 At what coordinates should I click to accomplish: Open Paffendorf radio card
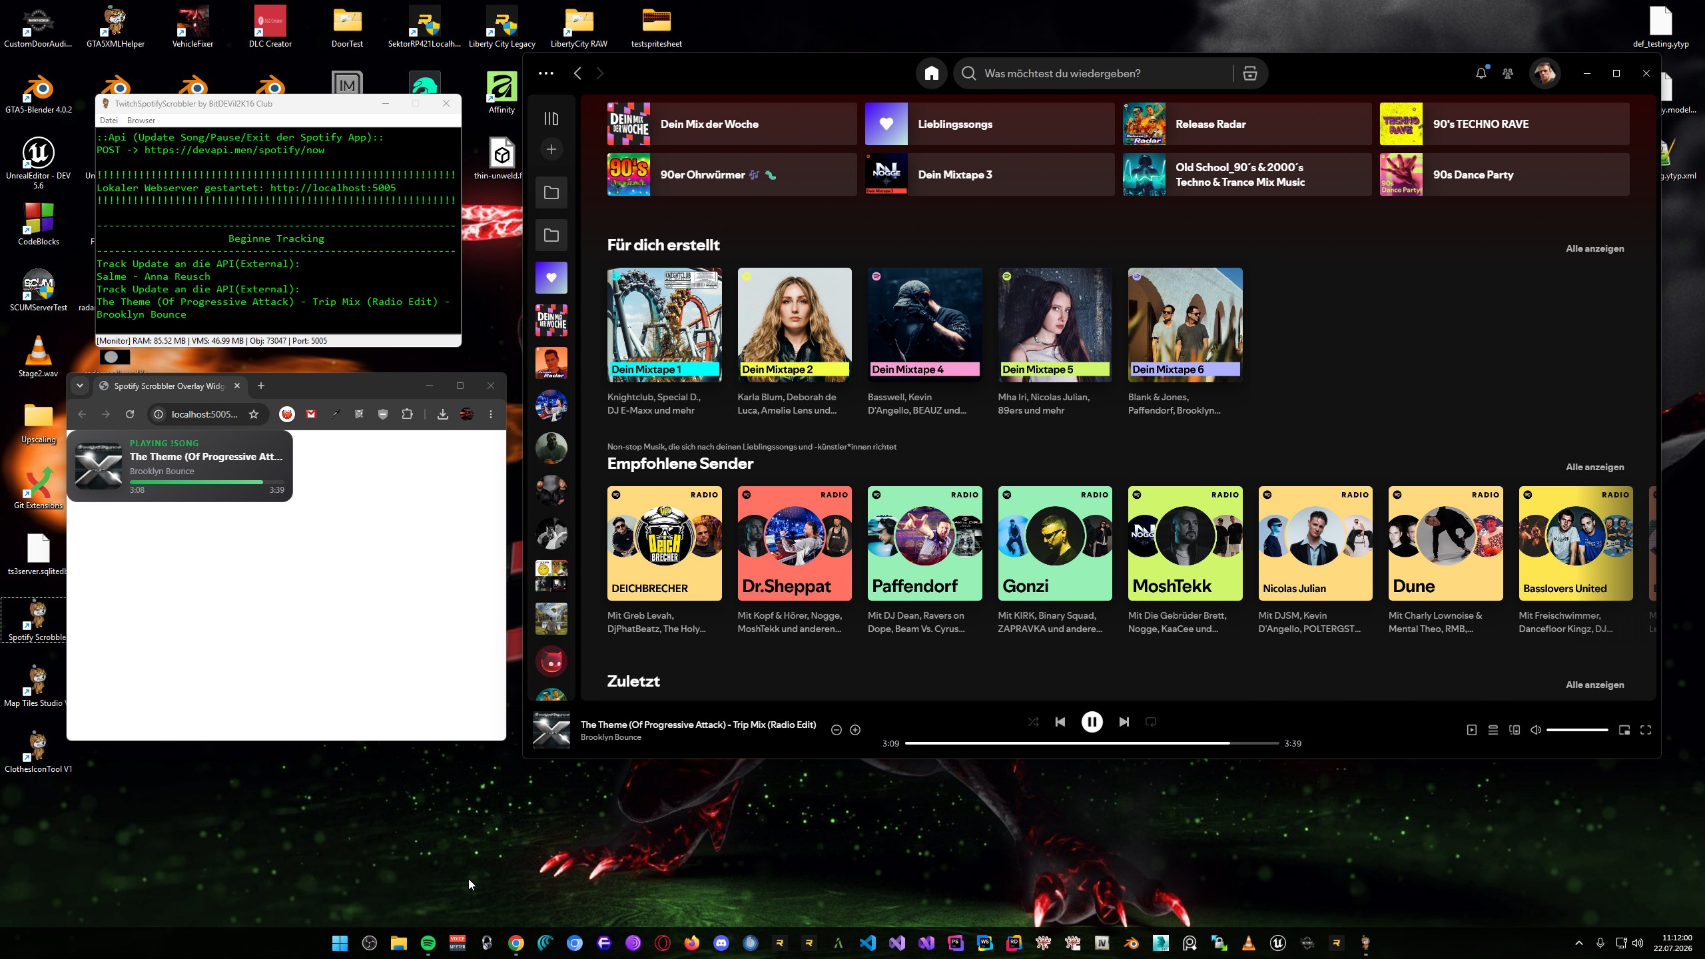(x=924, y=560)
